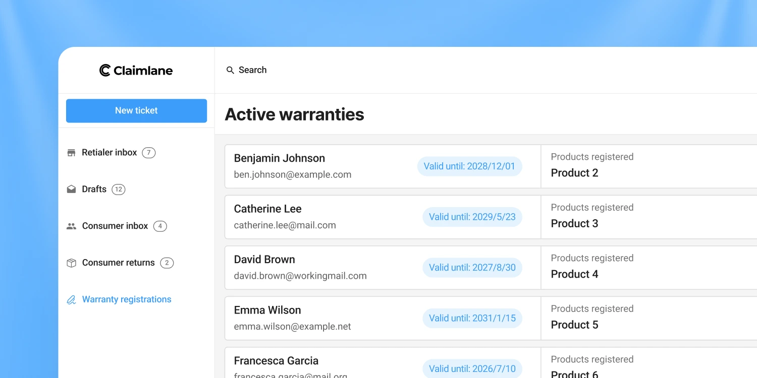Click Benjamin Johnson's validity pill 2028/12/01
This screenshot has height=378, width=757.
(469, 166)
